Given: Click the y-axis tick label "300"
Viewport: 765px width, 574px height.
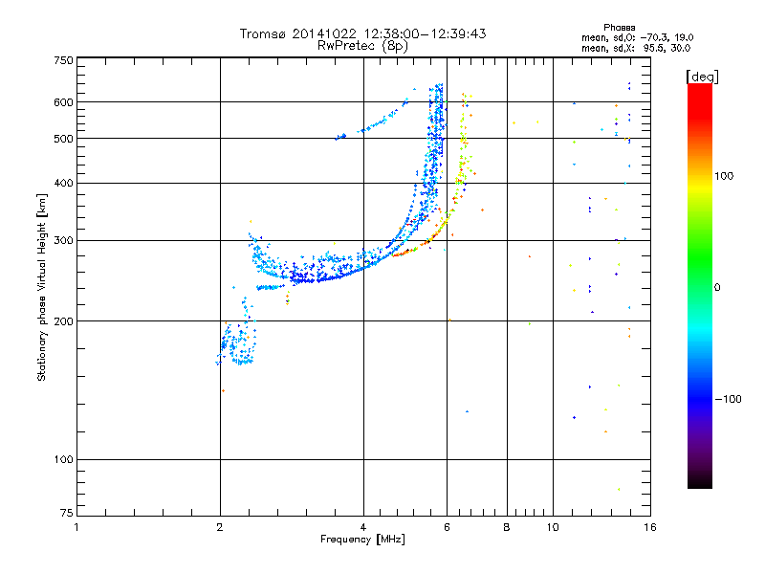Looking at the screenshot, I should tap(63, 241).
